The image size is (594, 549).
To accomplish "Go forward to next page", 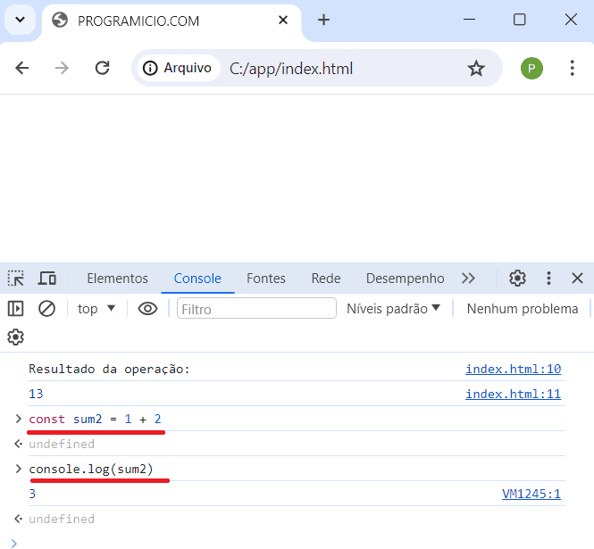I will coord(62,68).
